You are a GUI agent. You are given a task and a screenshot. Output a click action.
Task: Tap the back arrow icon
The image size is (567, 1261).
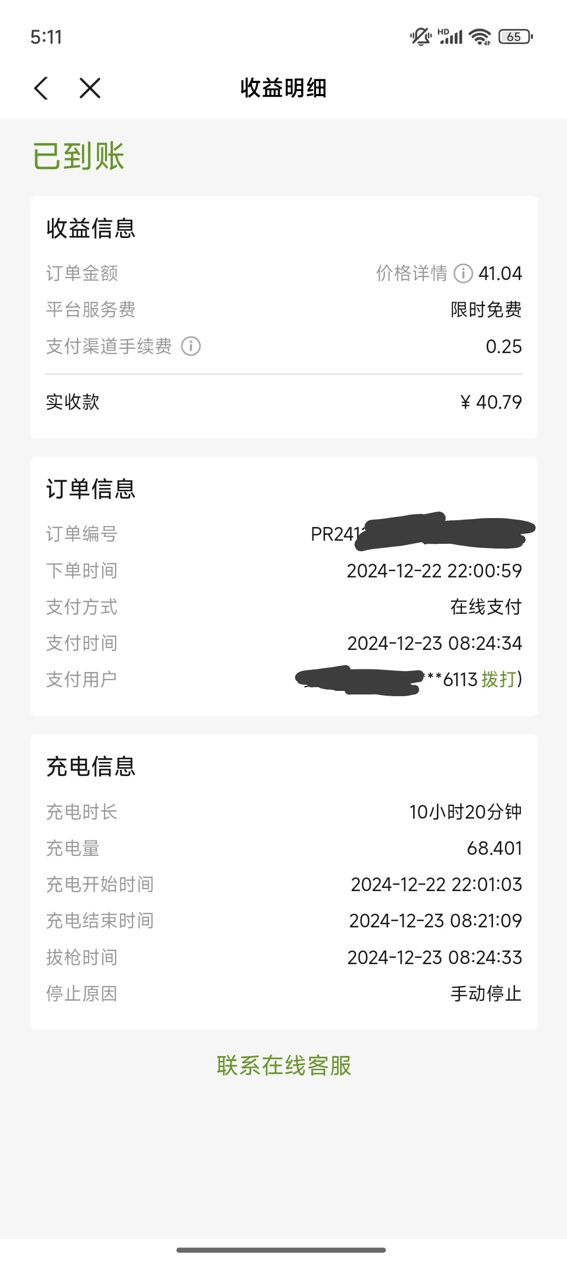pyautogui.click(x=41, y=88)
